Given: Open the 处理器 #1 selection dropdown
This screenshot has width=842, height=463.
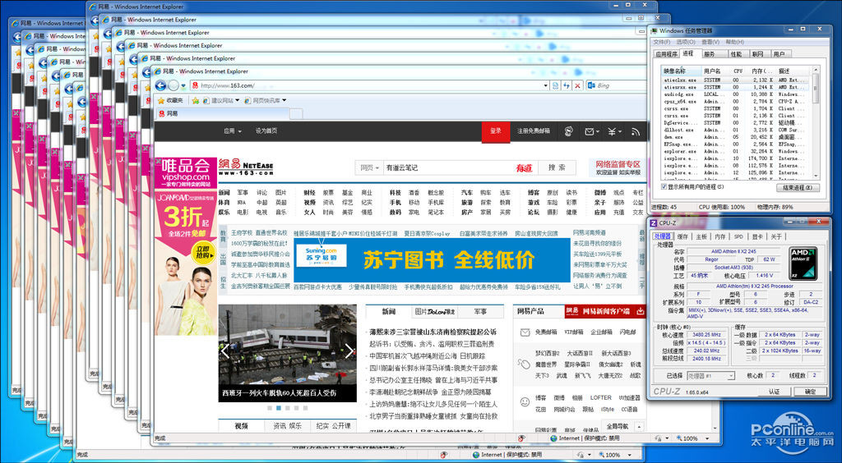Looking at the screenshot, I should (x=710, y=376).
